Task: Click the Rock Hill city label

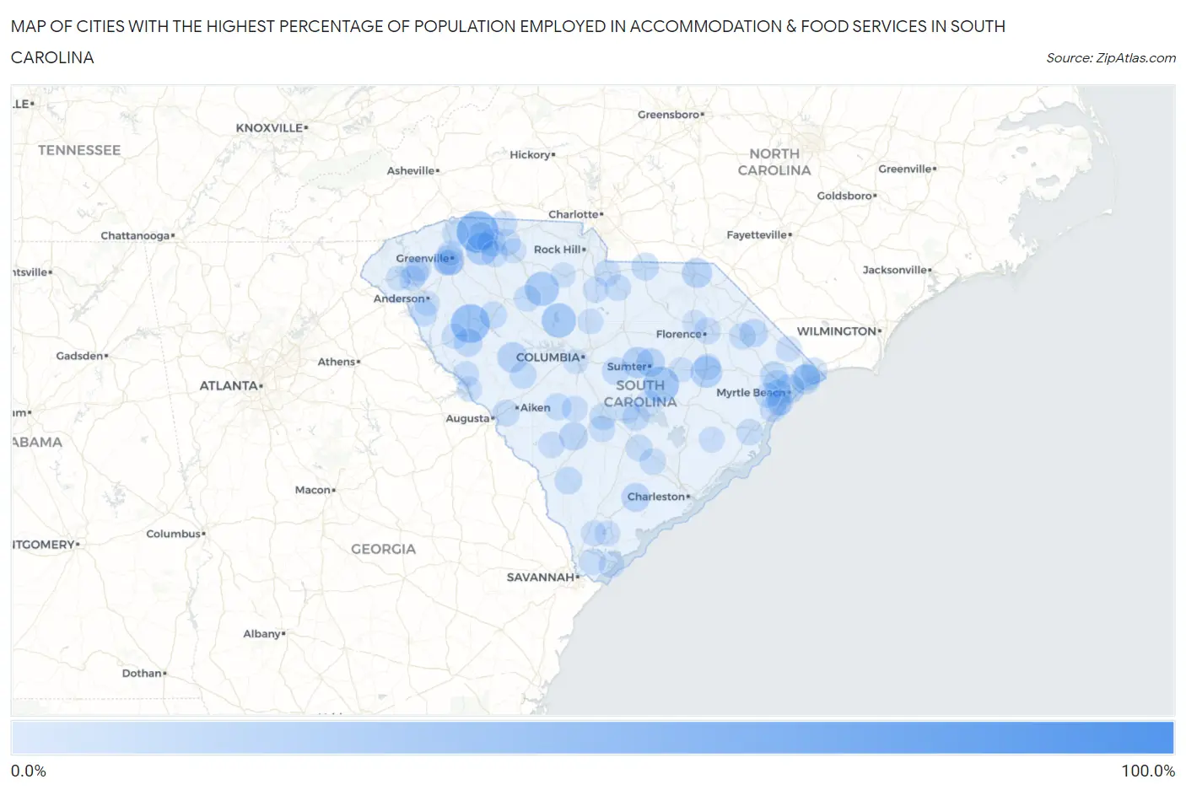Action: tap(559, 250)
